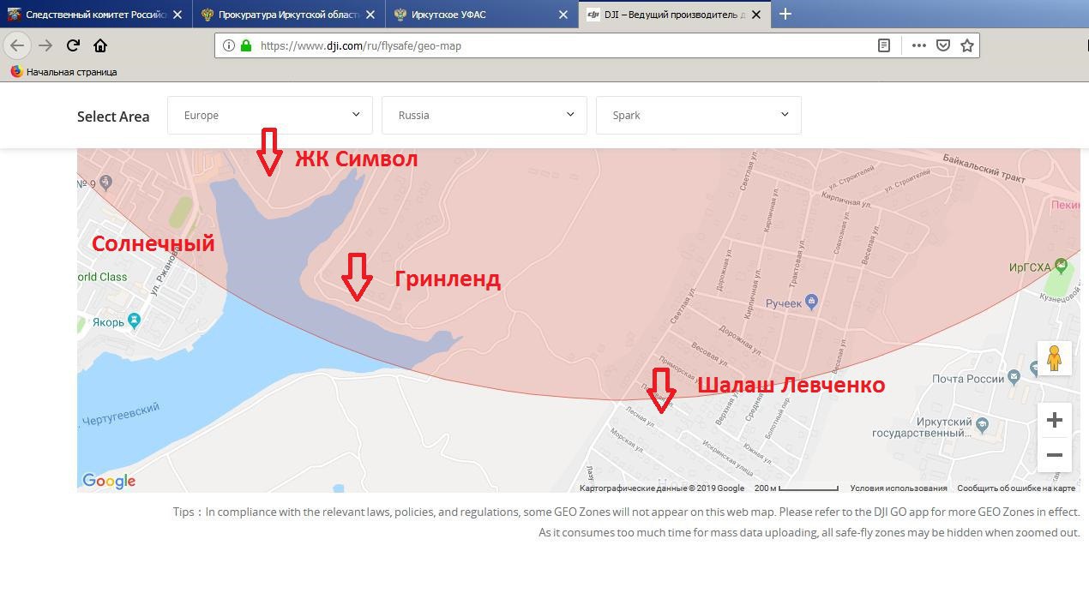Image resolution: width=1089 pixels, height=599 pixels.
Task: Click Картографические данные © 2019 Google text
Action: tap(662, 488)
